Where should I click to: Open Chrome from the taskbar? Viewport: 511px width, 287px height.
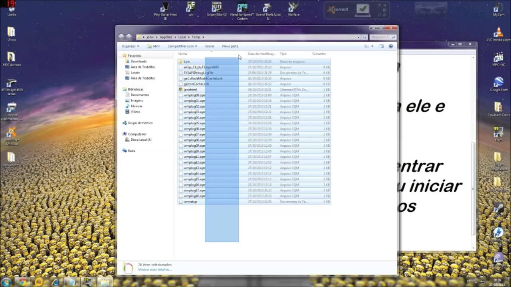tap(22, 282)
